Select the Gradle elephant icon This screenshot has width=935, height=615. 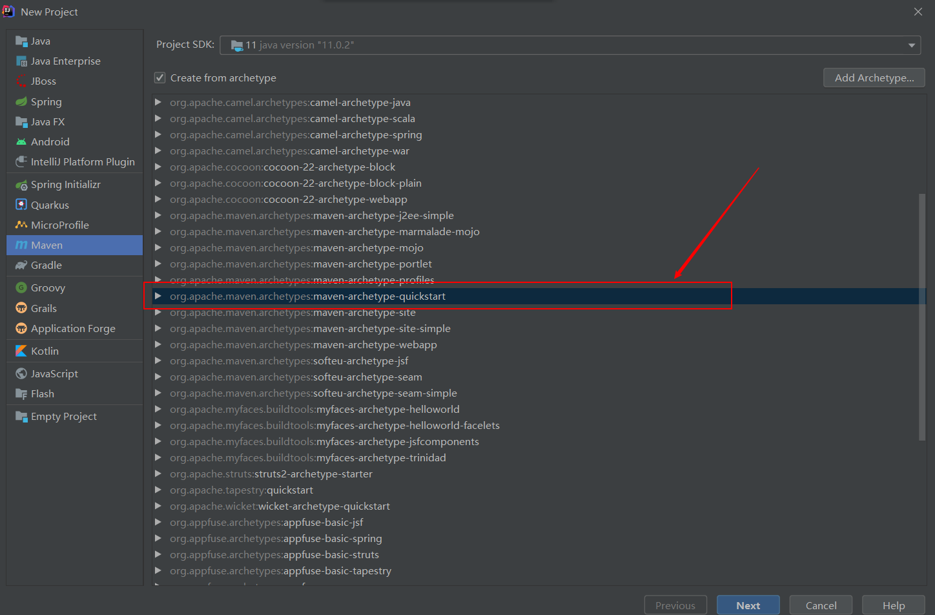(x=21, y=266)
